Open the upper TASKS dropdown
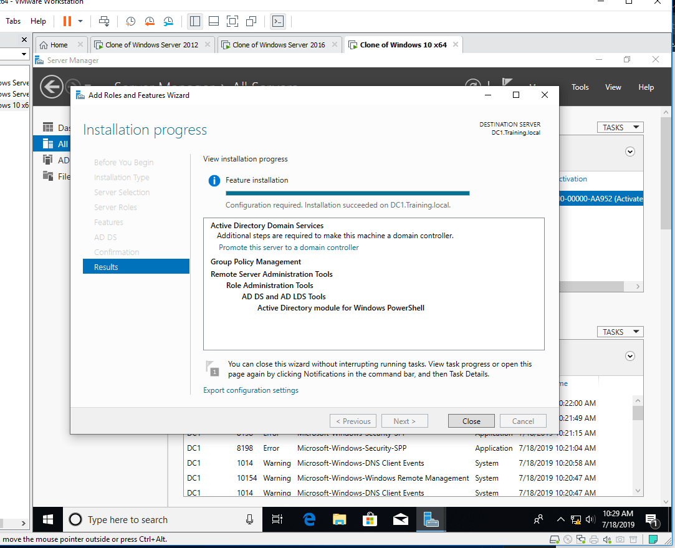 [x=620, y=127]
